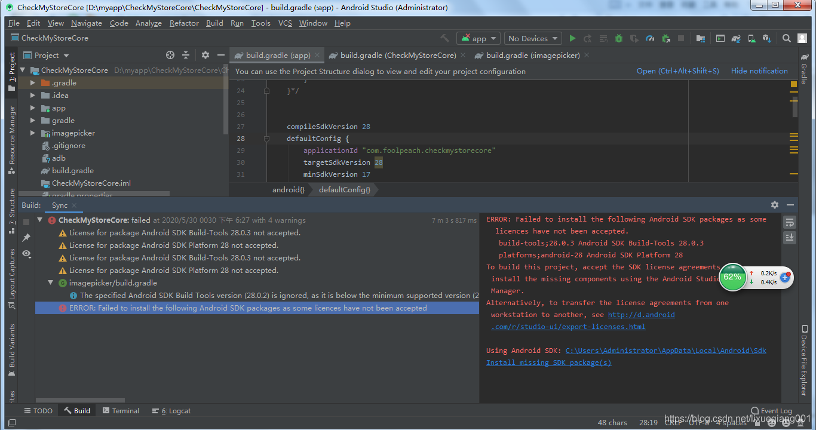This screenshot has height=430, width=816.
Task: Open the No Devices target dropdown
Action: click(532, 38)
